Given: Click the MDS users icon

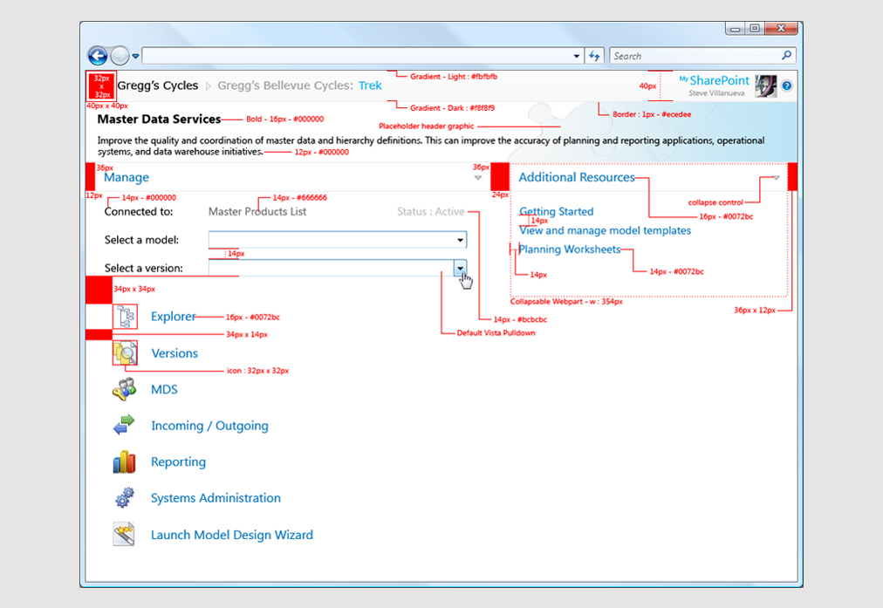Looking at the screenshot, I should [125, 390].
